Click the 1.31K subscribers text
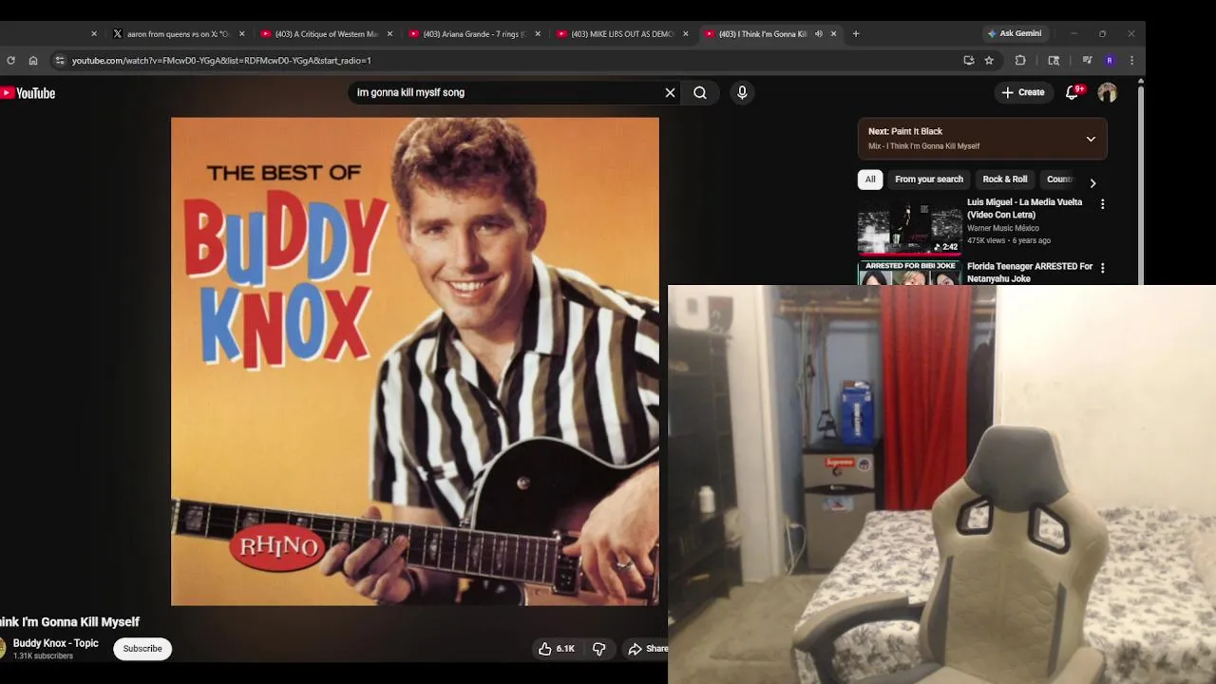 click(x=43, y=656)
